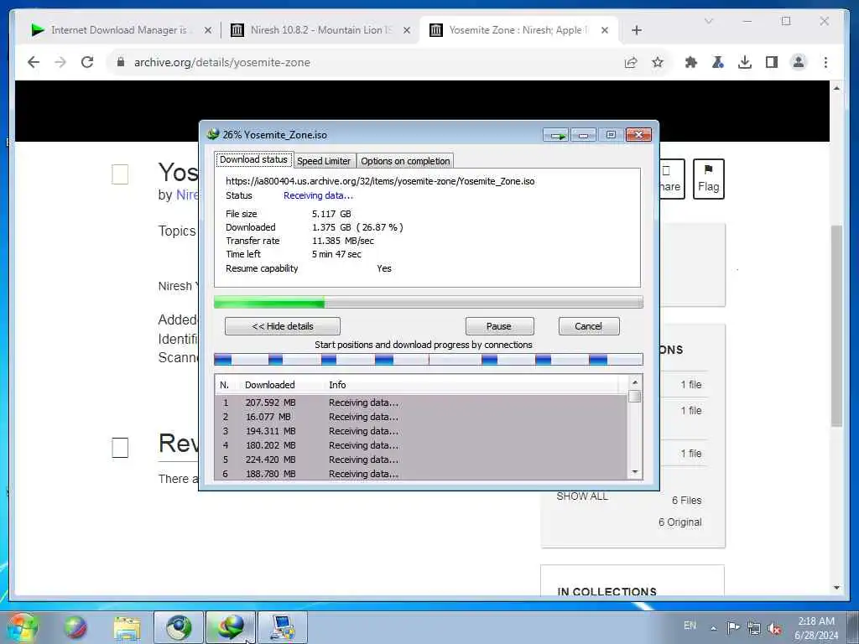Click the address bar URL
Screen dimensions: 859x644
pos(221,62)
